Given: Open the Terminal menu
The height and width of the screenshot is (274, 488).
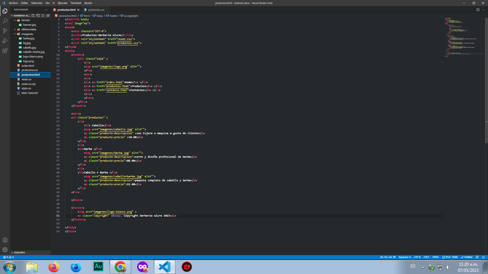Looking at the screenshot, I should coord(76,3).
